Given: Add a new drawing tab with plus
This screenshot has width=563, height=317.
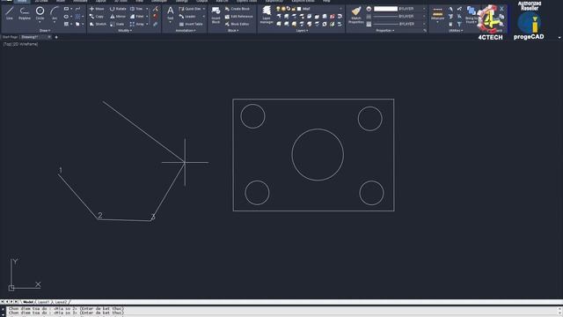Looking at the screenshot, I should pos(56,37).
